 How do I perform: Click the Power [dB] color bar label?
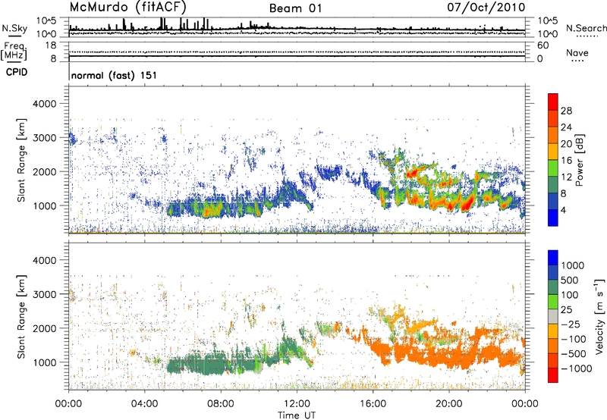[x=579, y=160]
